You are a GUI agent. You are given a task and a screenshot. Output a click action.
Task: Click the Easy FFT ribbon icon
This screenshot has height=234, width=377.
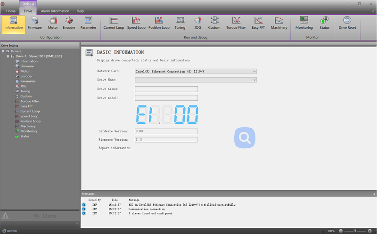[258, 23]
